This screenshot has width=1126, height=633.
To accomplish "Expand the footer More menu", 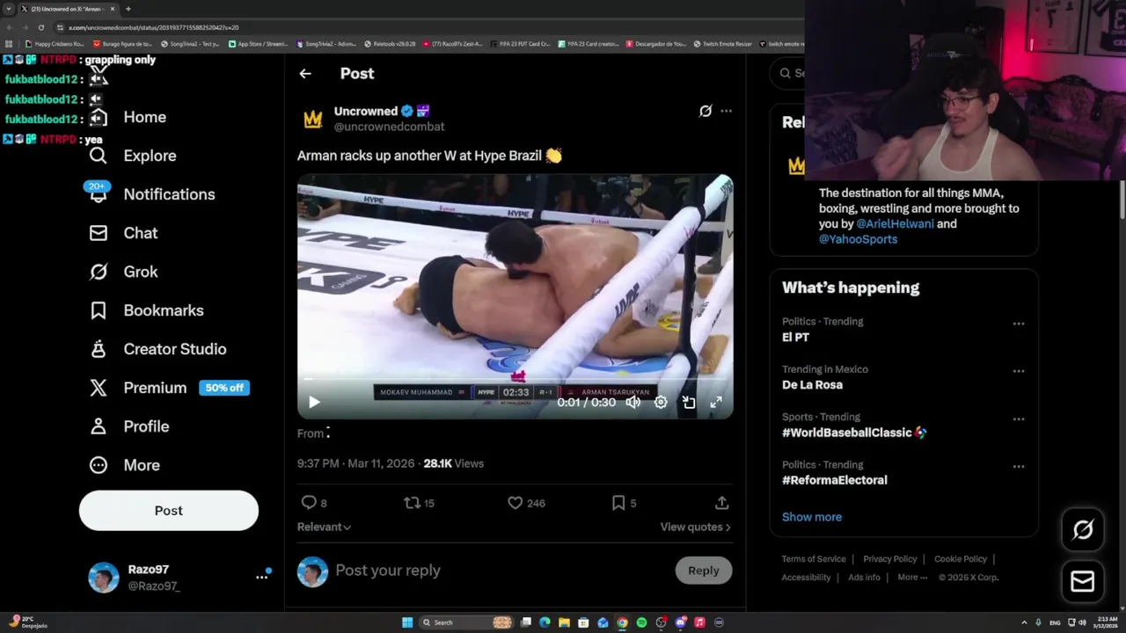I will tap(912, 578).
